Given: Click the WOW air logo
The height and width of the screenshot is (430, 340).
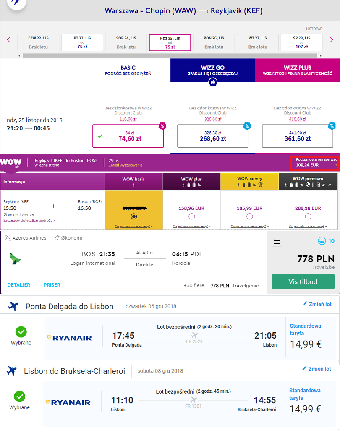Looking at the screenshot, I should [11, 162].
